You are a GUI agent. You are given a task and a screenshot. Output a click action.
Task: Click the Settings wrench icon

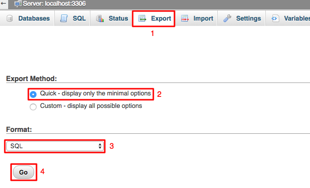[x=227, y=18]
